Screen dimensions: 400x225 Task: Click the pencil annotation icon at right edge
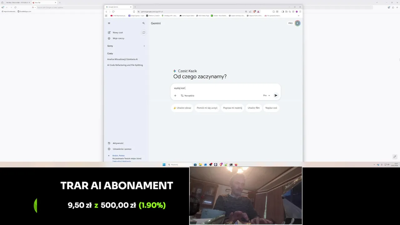(x=395, y=157)
